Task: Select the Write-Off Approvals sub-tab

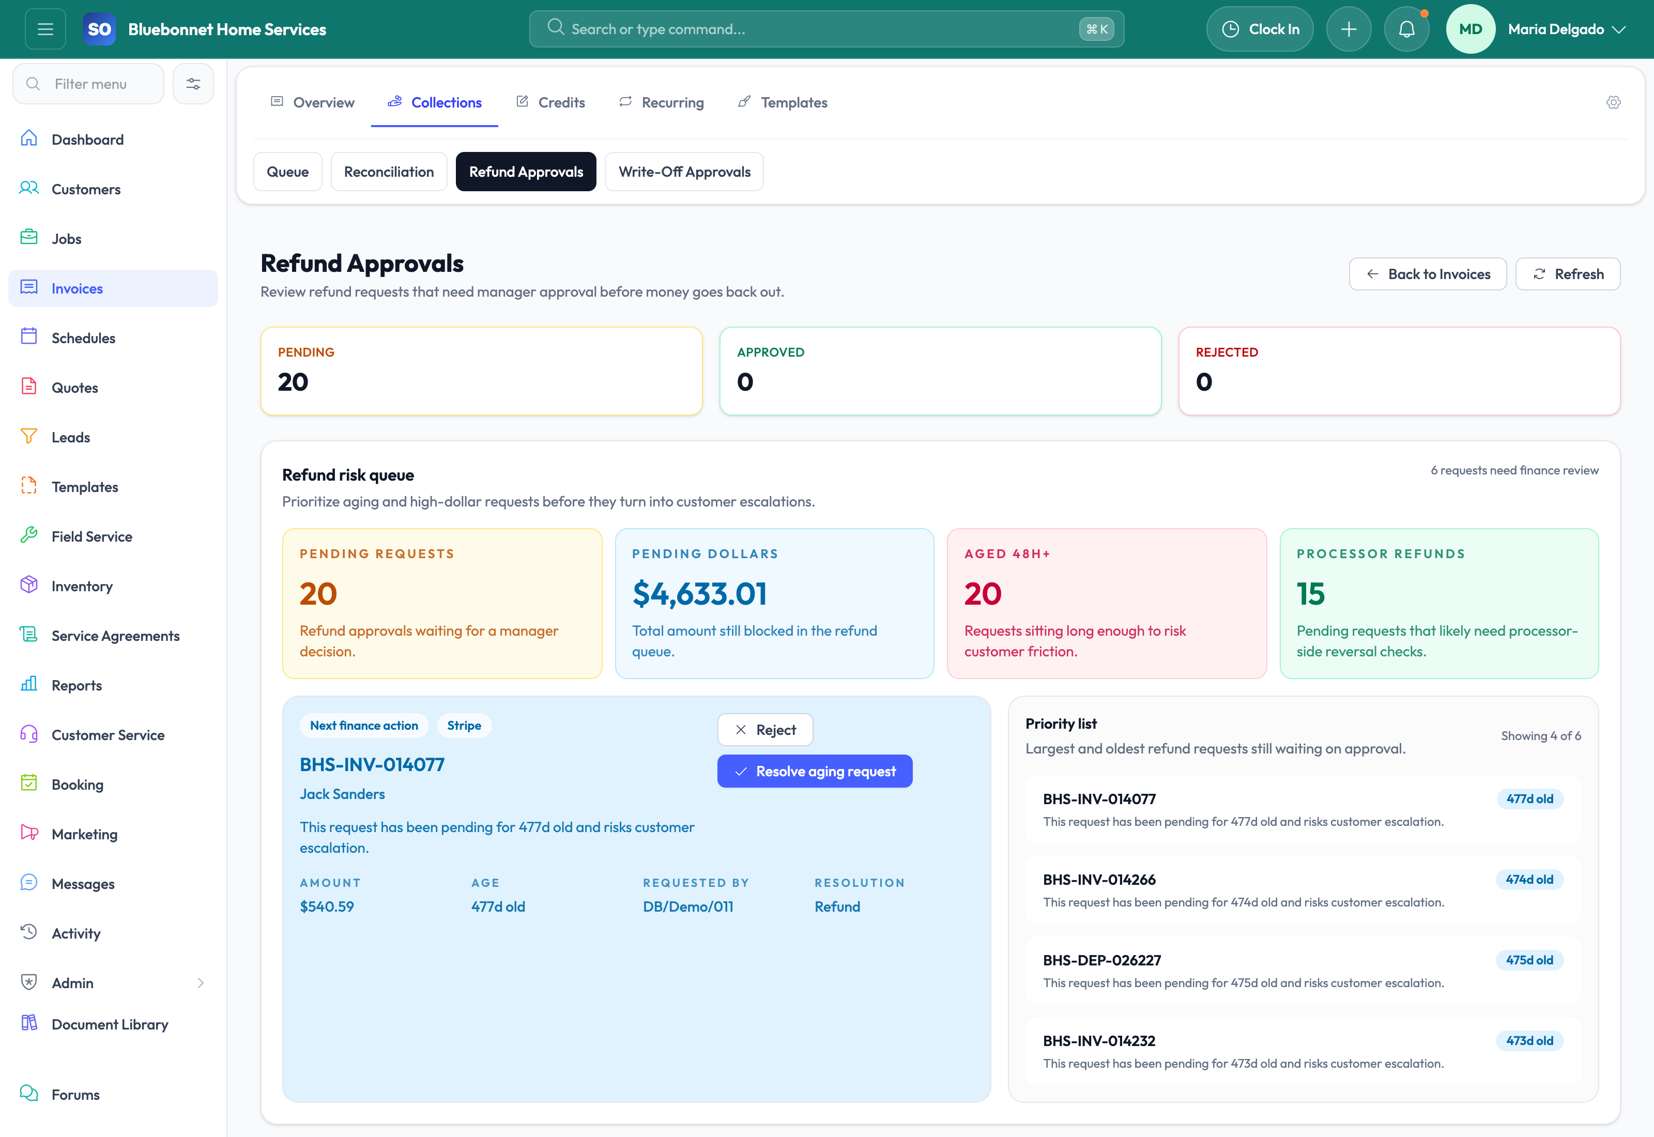Action: (x=684, y=172)
